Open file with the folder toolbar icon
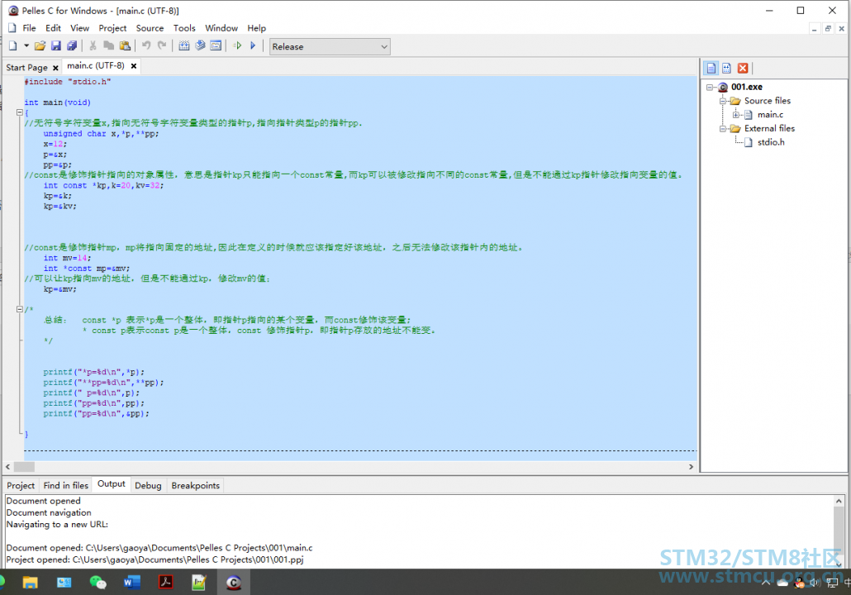 [40, 46]
